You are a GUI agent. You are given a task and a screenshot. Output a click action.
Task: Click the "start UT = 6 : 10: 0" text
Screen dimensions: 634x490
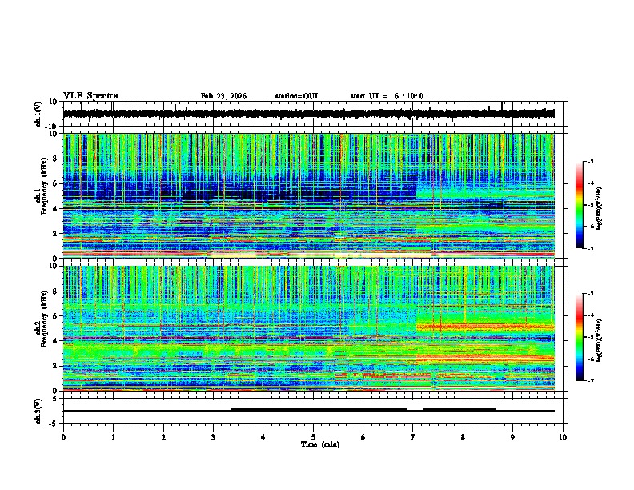click(x=387, y=96)
